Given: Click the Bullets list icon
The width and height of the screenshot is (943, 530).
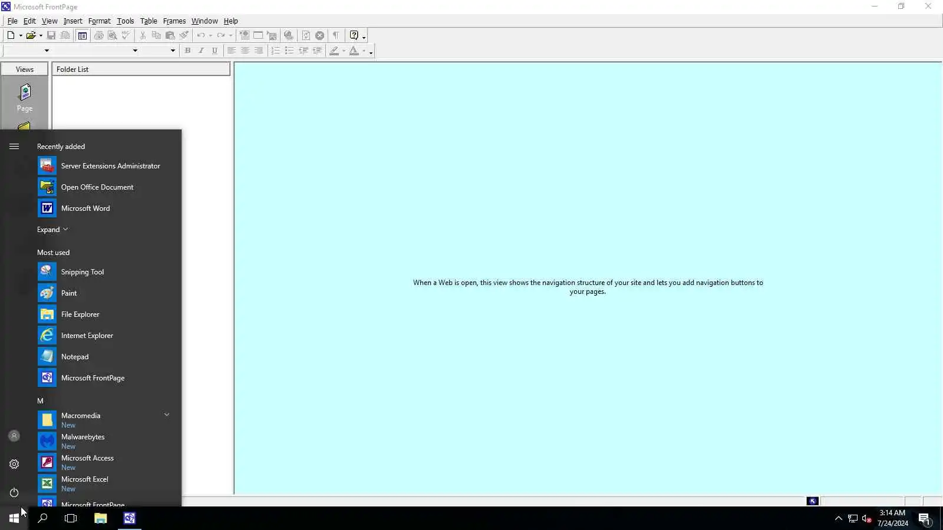Looking at the screenshot, I should (x=289, y=51).
